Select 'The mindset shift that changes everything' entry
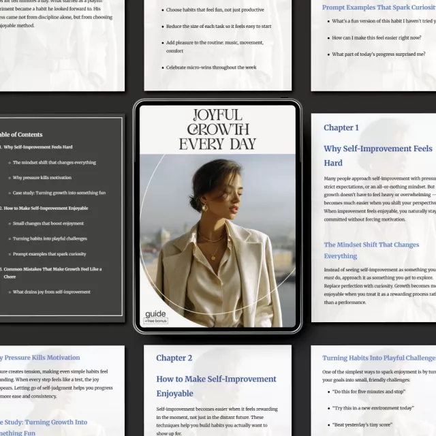Image resolution: width=436 pixels, height=436 pixels. coord(54,162)
